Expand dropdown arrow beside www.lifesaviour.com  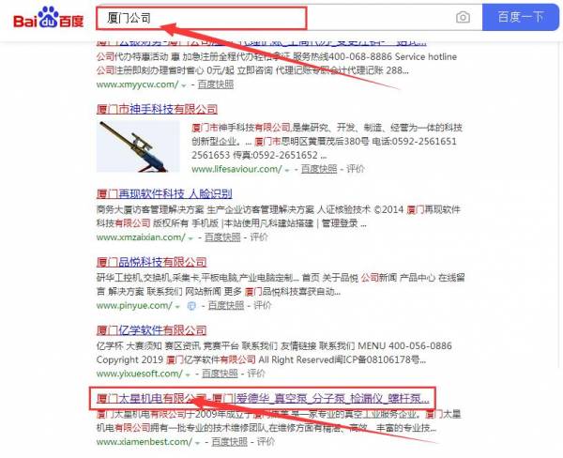287,170
